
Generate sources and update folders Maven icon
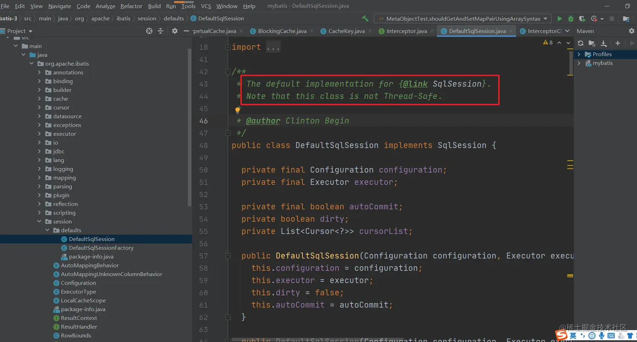coord(592,43)
